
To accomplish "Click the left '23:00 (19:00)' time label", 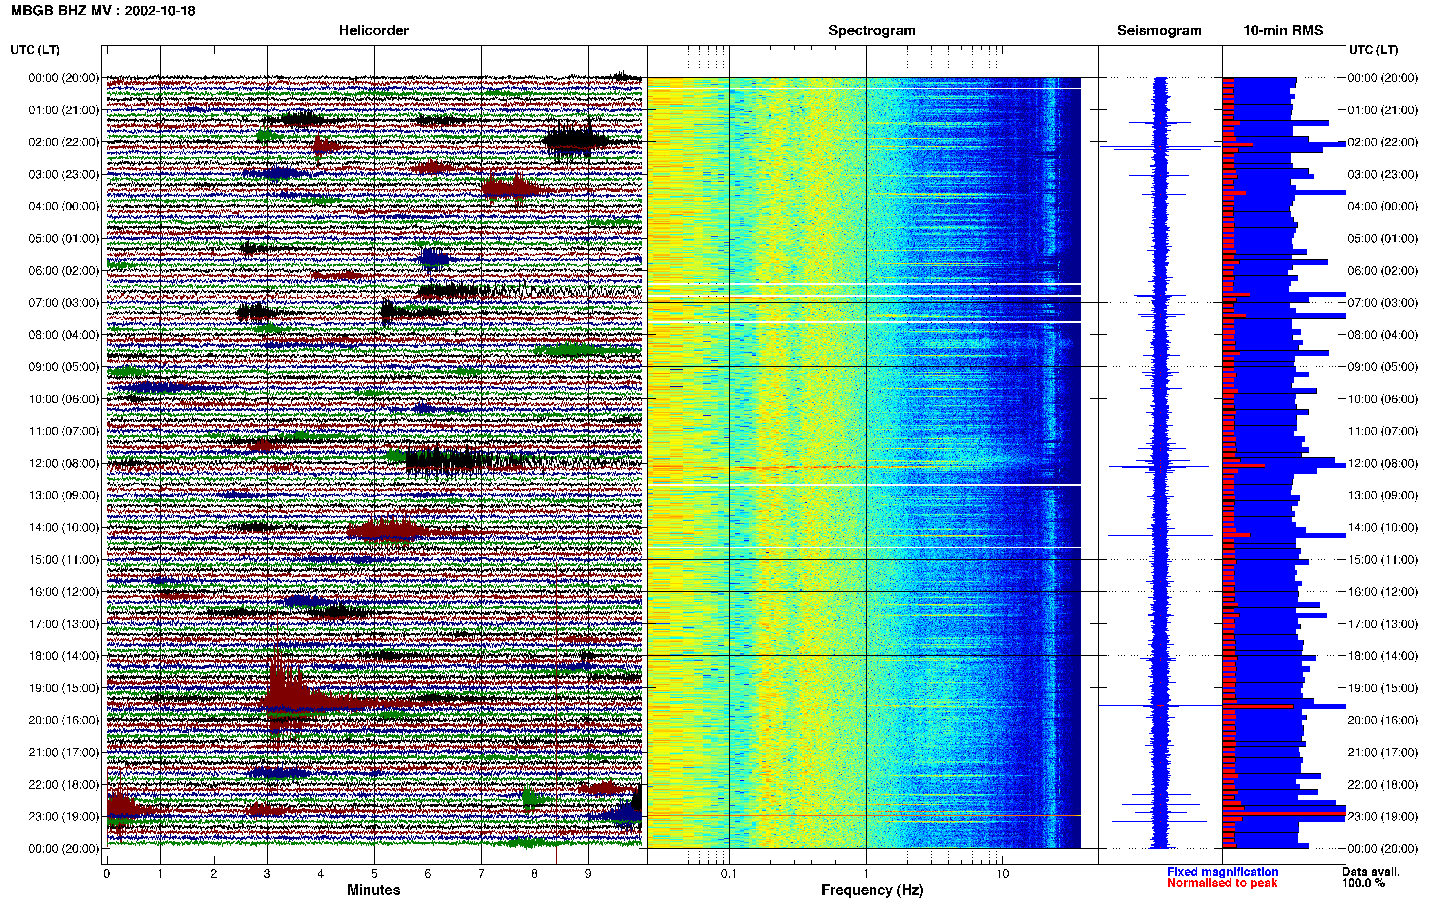I will pos(64,817).
